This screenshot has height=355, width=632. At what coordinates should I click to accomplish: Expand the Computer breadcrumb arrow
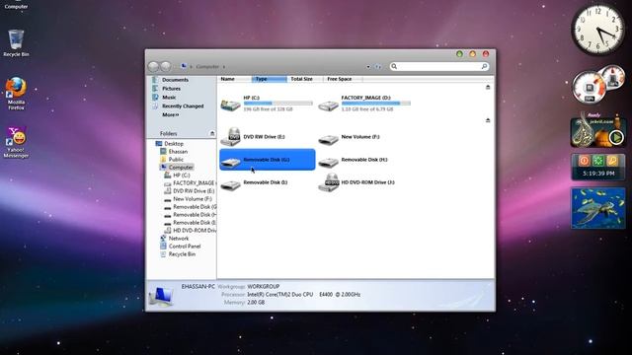(224, 67)
